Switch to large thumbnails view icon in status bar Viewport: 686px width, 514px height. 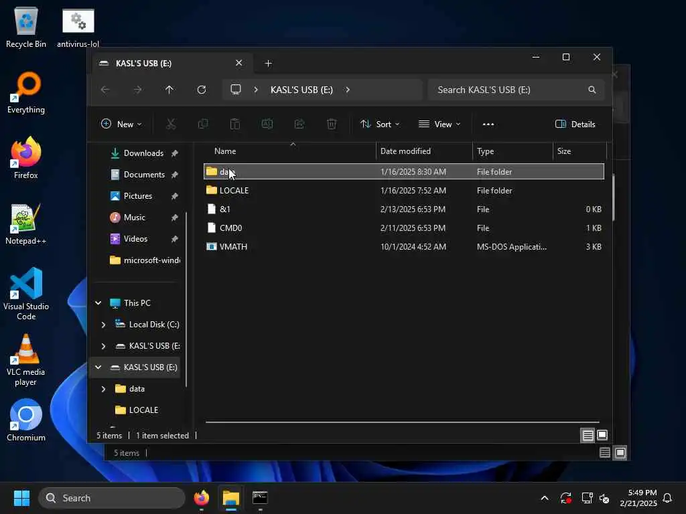[602, 435]
